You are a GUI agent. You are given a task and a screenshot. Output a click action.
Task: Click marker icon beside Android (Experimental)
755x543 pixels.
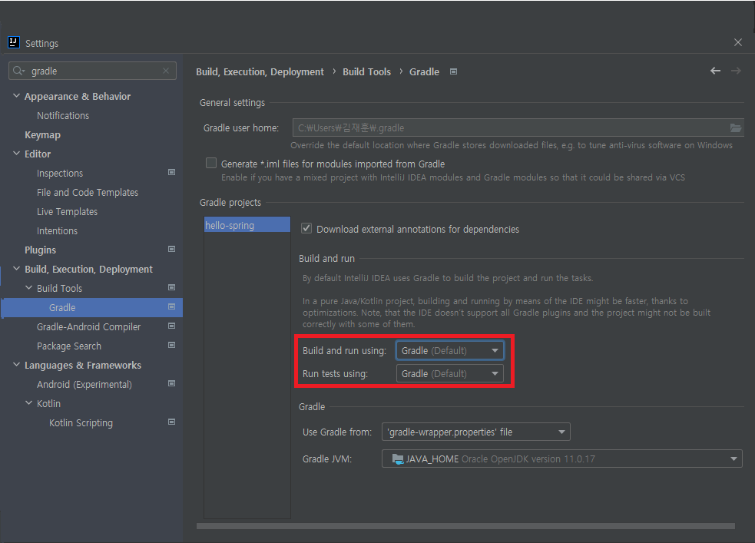tap(171, 384)
